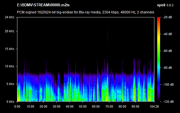Click the 70:00 time axis marker
Screen dimensions: 180x113
pyautogui.click(x=109, y=106)
